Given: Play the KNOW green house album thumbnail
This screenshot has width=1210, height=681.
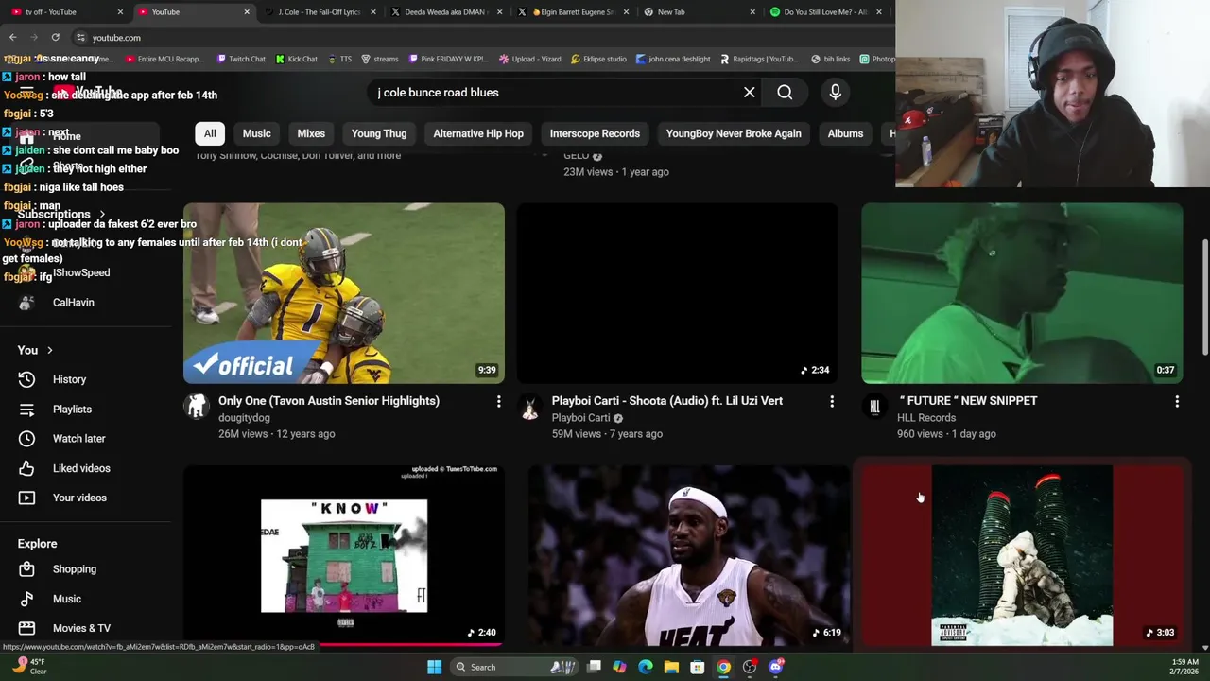Looking at the screenshot, I should click(x=344, y=555).
